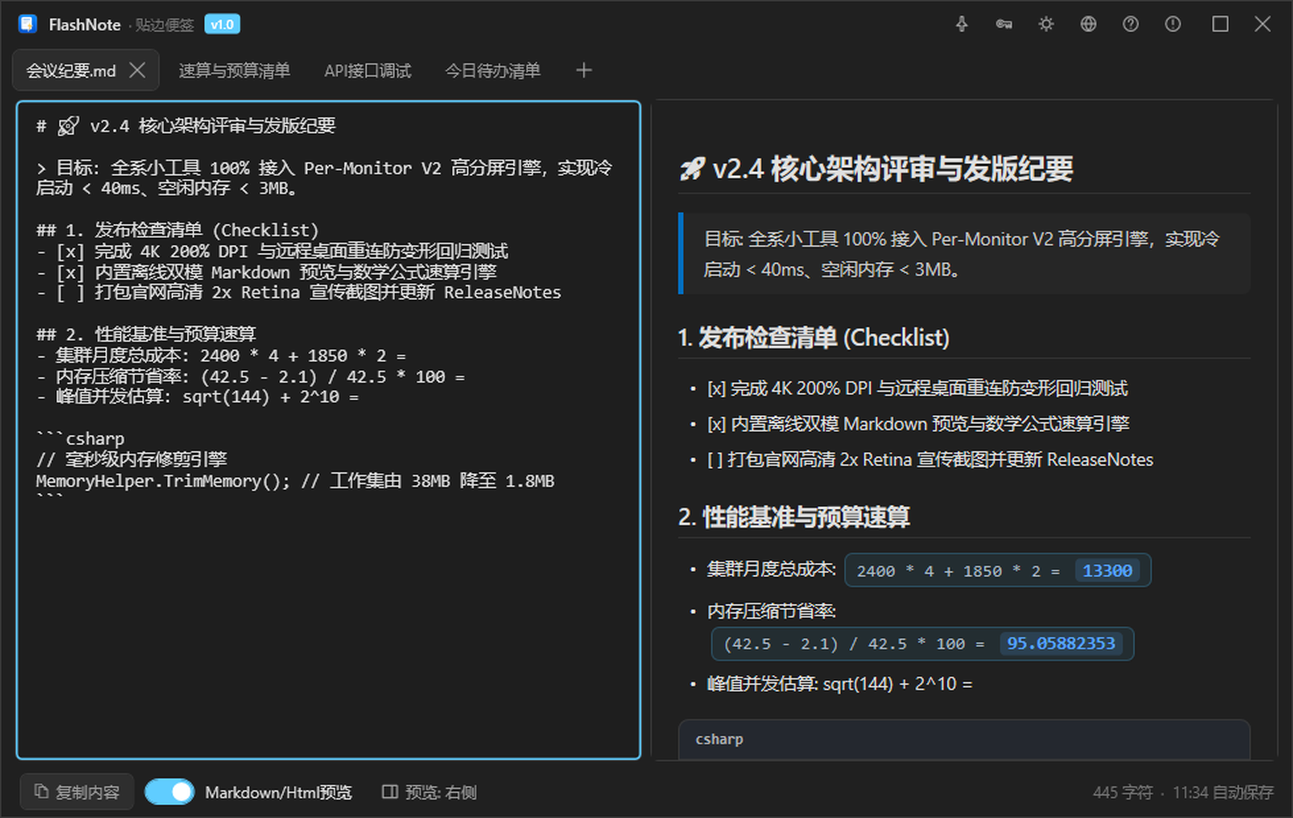Click the 复制内容 button
The image size is (1293, 818).
pos(77,792)
